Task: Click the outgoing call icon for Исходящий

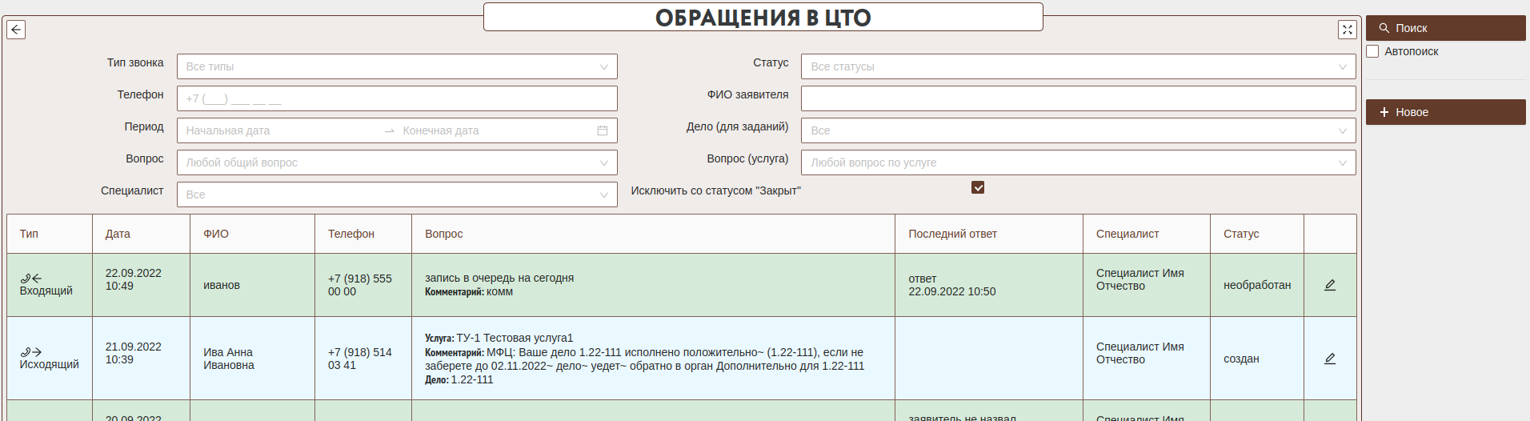Action: (31, 351)
